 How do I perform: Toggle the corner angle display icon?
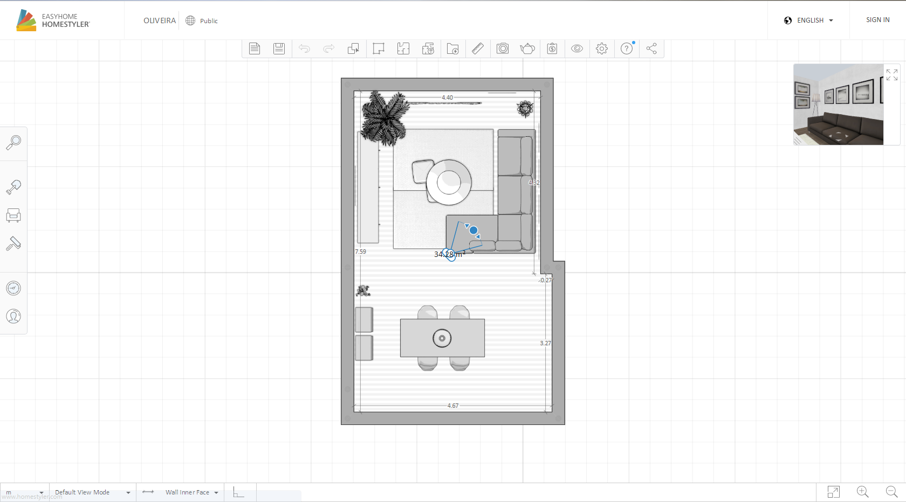[x=238, y=492]
